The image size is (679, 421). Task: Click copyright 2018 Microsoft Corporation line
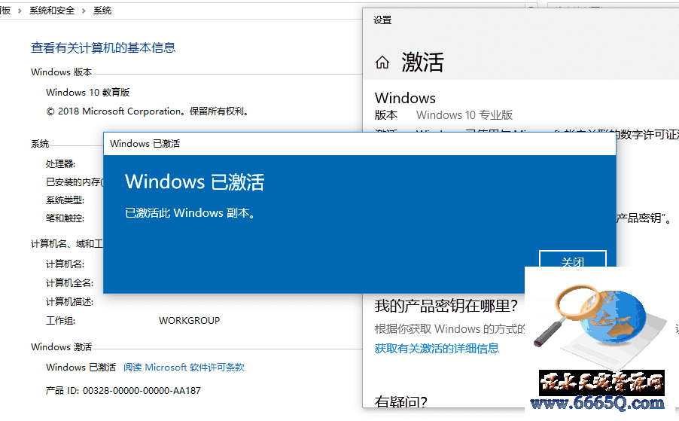click(x=148, y=111)
